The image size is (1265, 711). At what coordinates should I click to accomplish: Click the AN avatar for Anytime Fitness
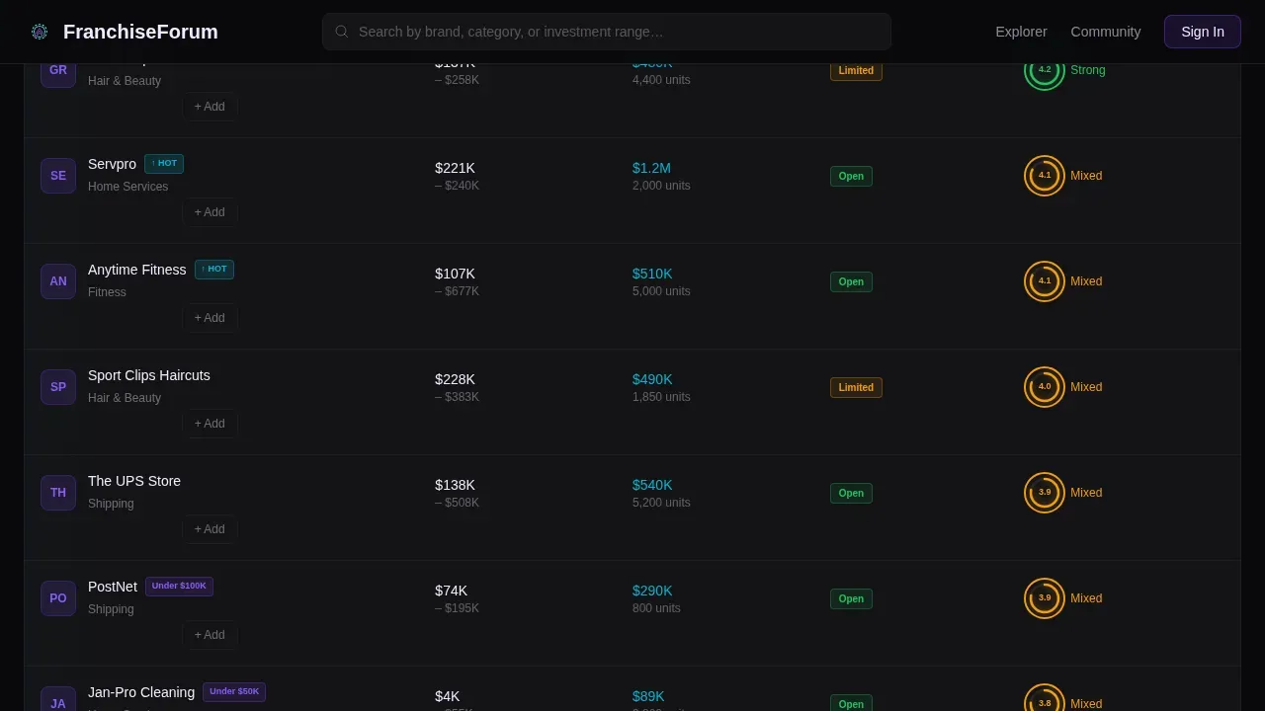point(58,281)
